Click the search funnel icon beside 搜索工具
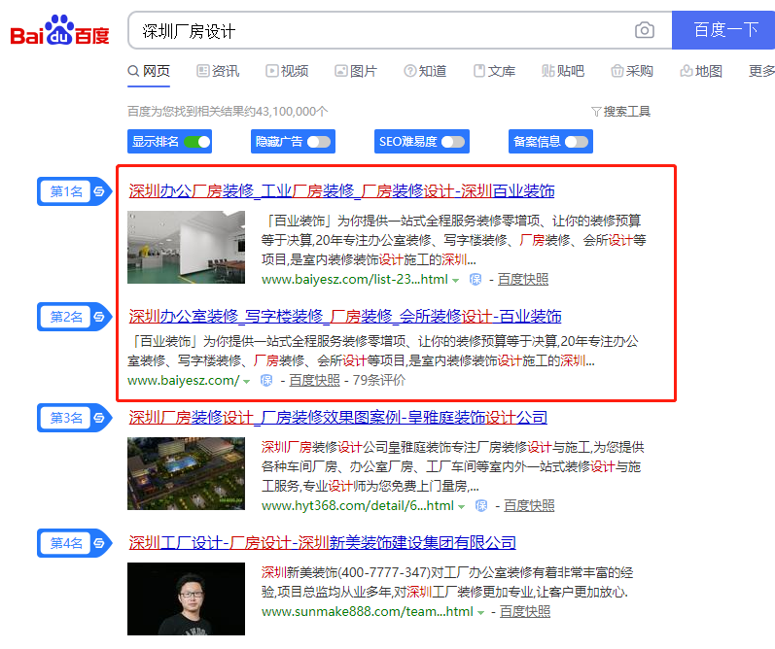 click(x=596, y=112)
